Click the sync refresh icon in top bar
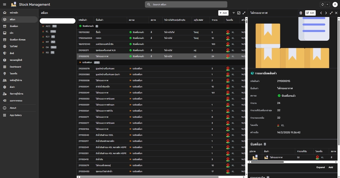 point(322,5)
